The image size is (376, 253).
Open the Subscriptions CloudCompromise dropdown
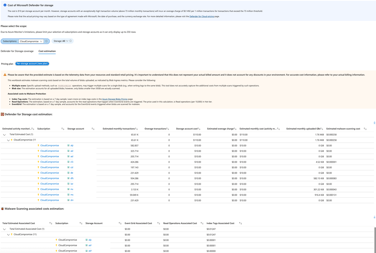[31, 41]
